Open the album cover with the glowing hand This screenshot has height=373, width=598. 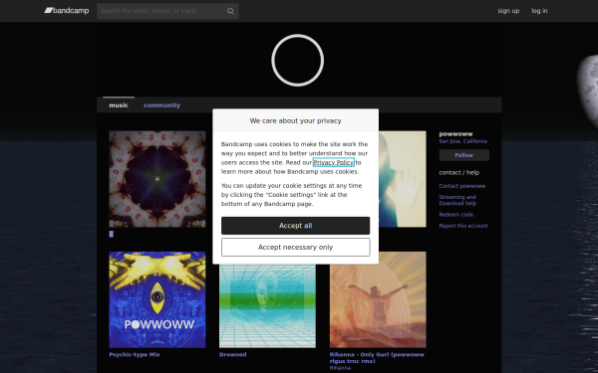403,179
